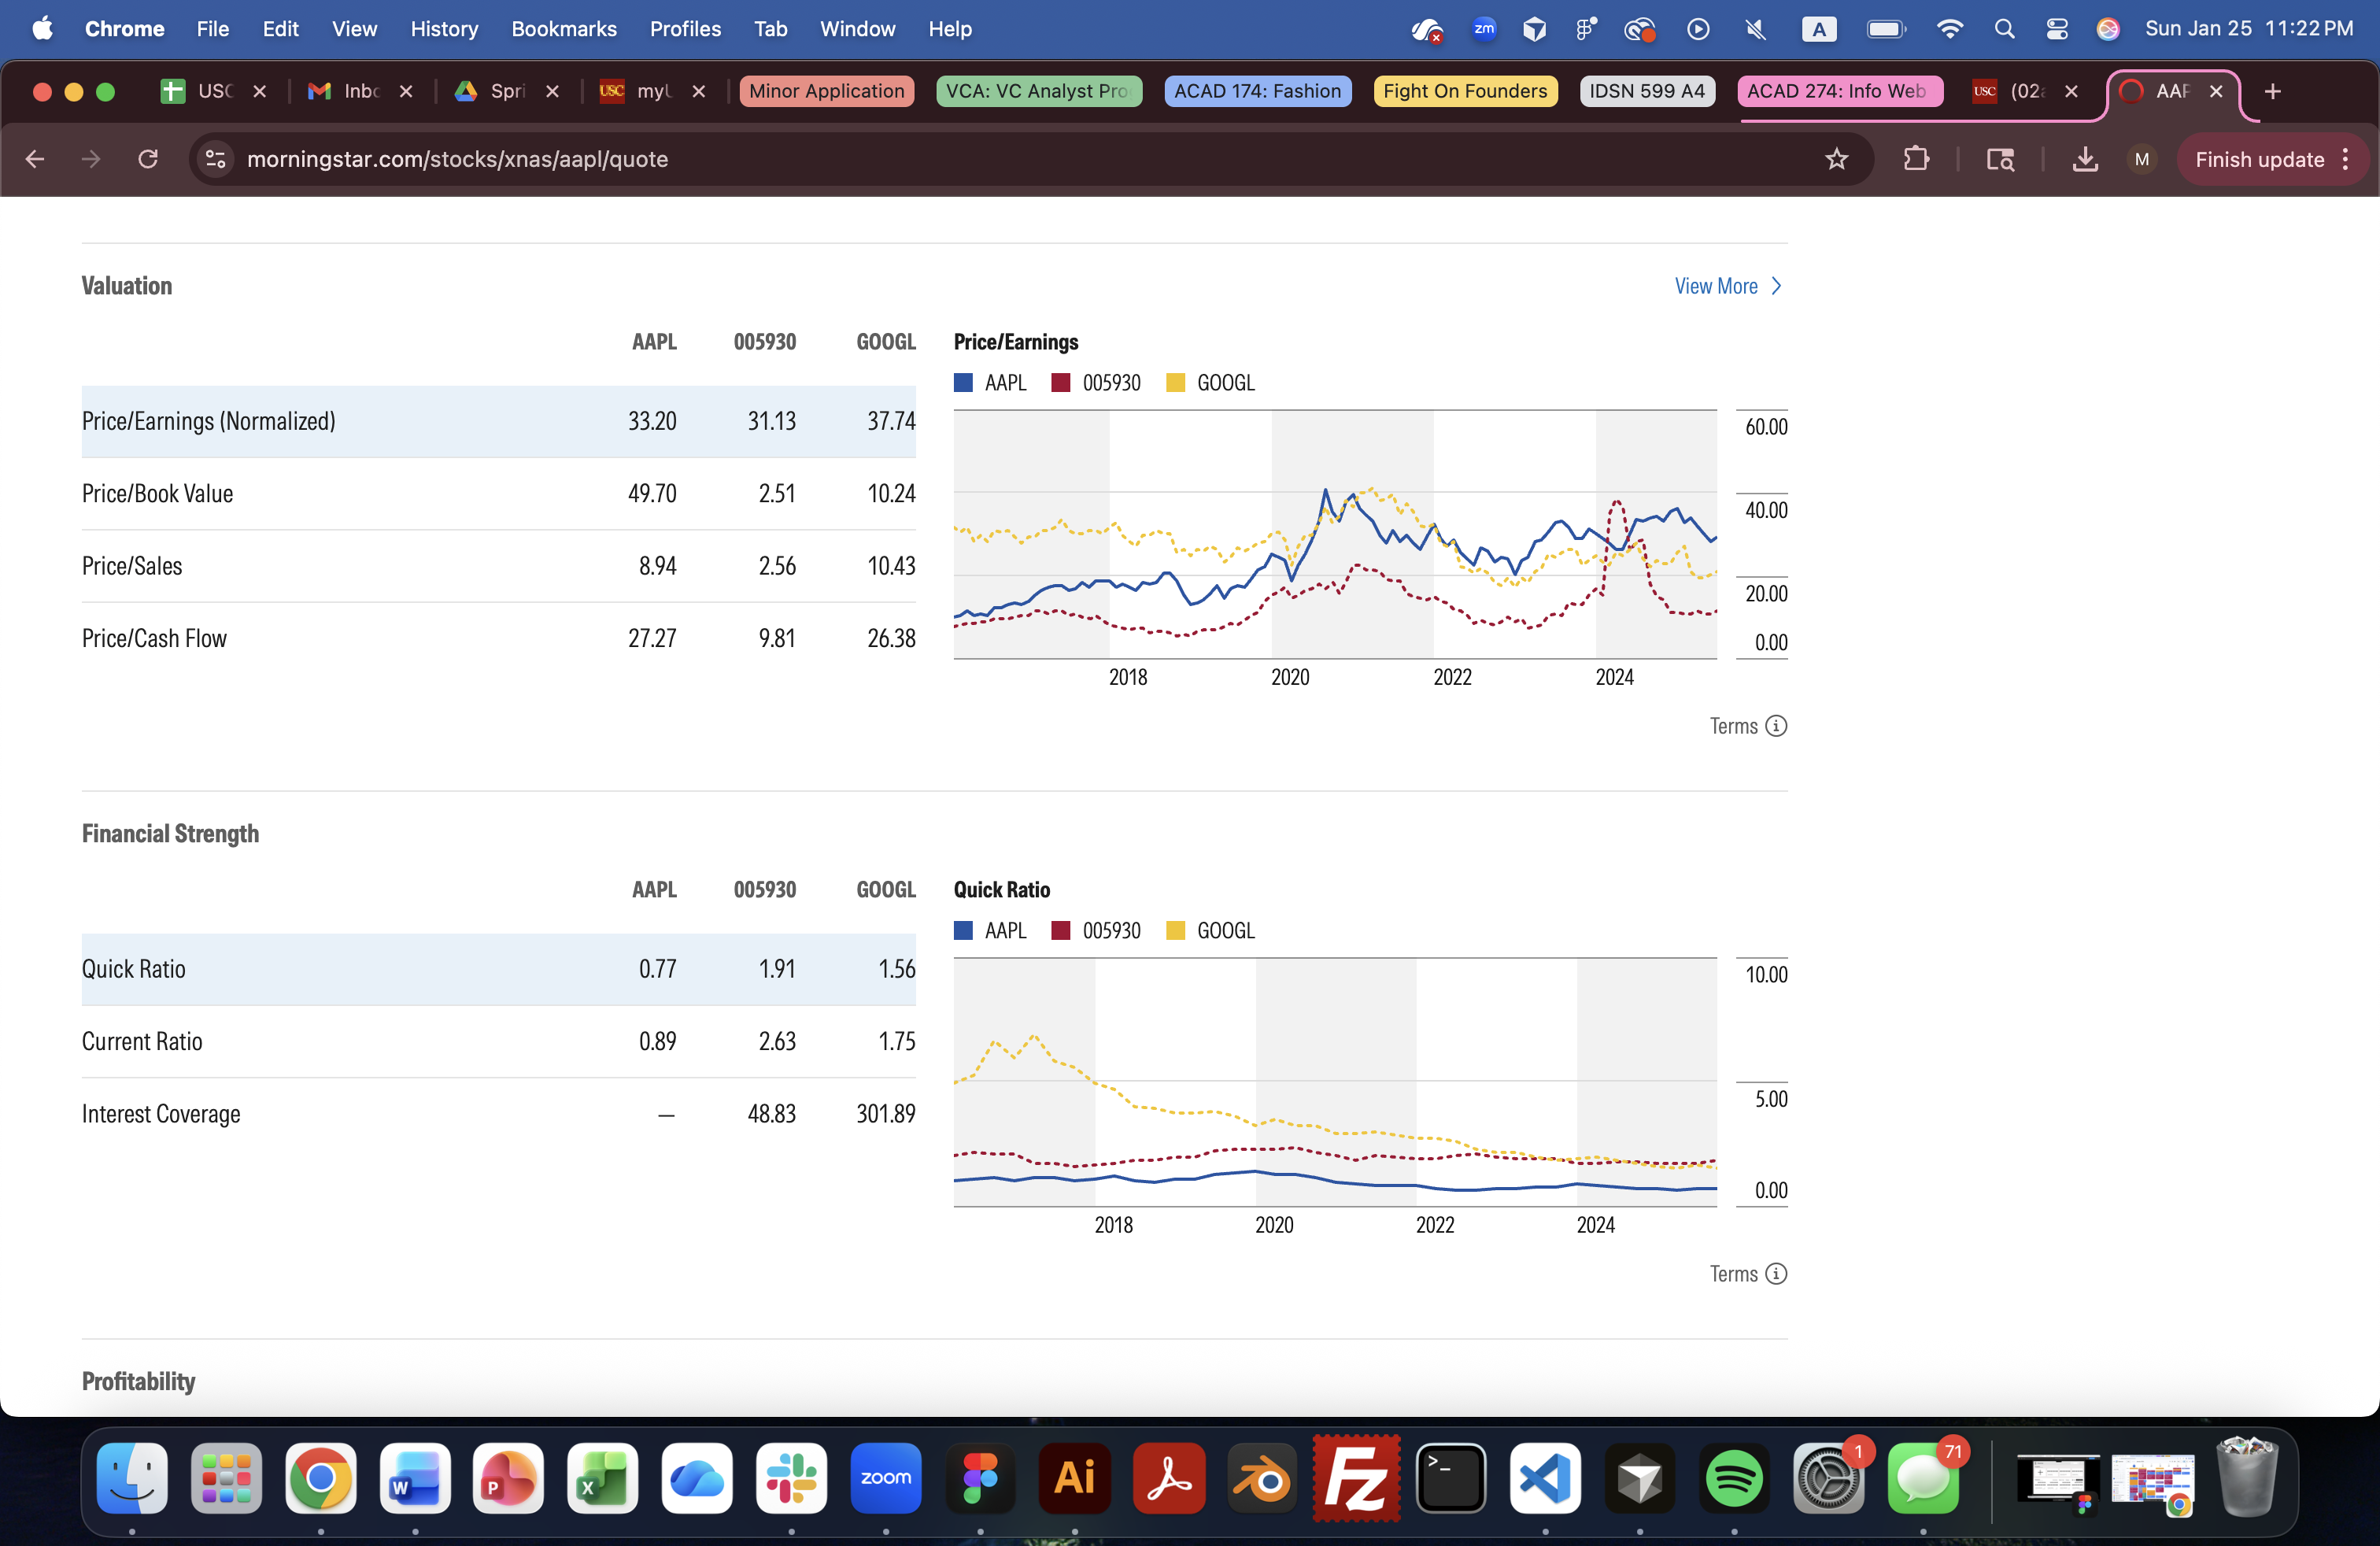Viewport: 2380px width, 1546px height.
Task: Expand View More chevron in Valuation
Action: click(x=1776, y=286)
